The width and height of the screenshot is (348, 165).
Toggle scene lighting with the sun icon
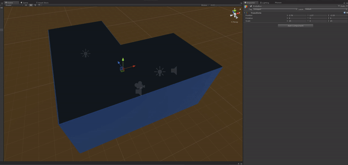tap(31, 5)
